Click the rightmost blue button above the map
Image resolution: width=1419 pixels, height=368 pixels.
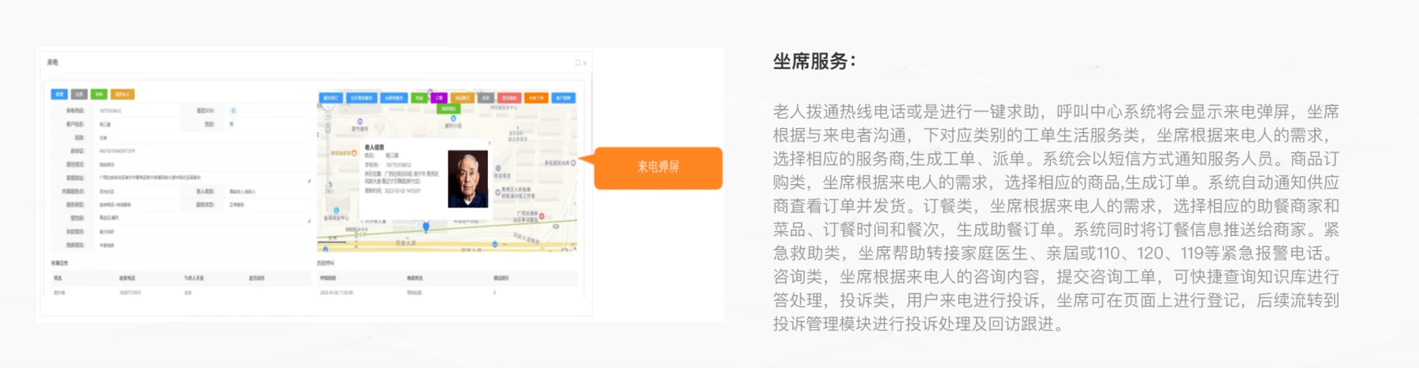[x=564, y=98]
